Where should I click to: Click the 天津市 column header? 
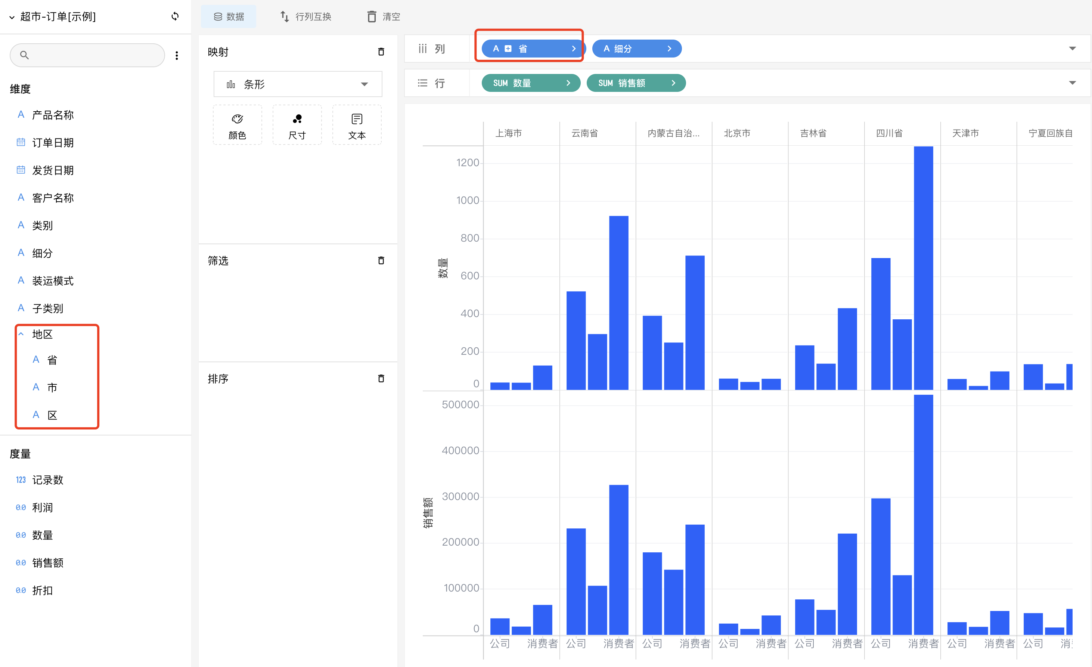pyautogui.click(x=966, y=133)
